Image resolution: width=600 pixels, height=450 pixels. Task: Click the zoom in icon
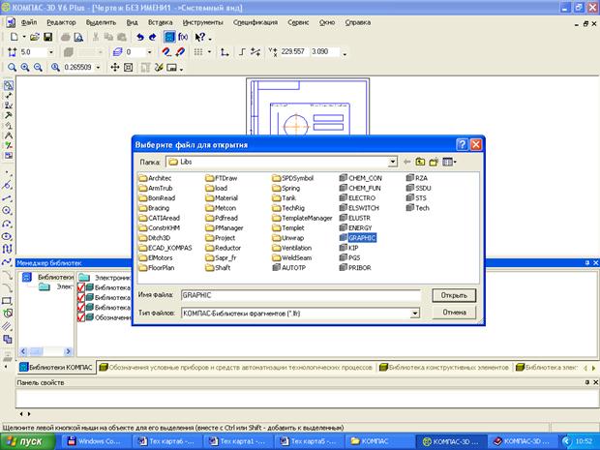pyautogui.click(x=25, y=68)
